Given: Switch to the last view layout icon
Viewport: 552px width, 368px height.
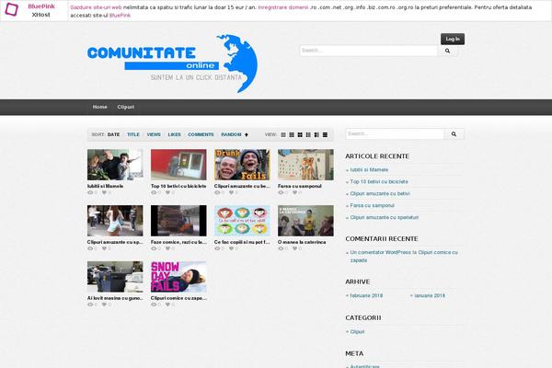Looking at the screenshot, I should click(x=325, y=135).
